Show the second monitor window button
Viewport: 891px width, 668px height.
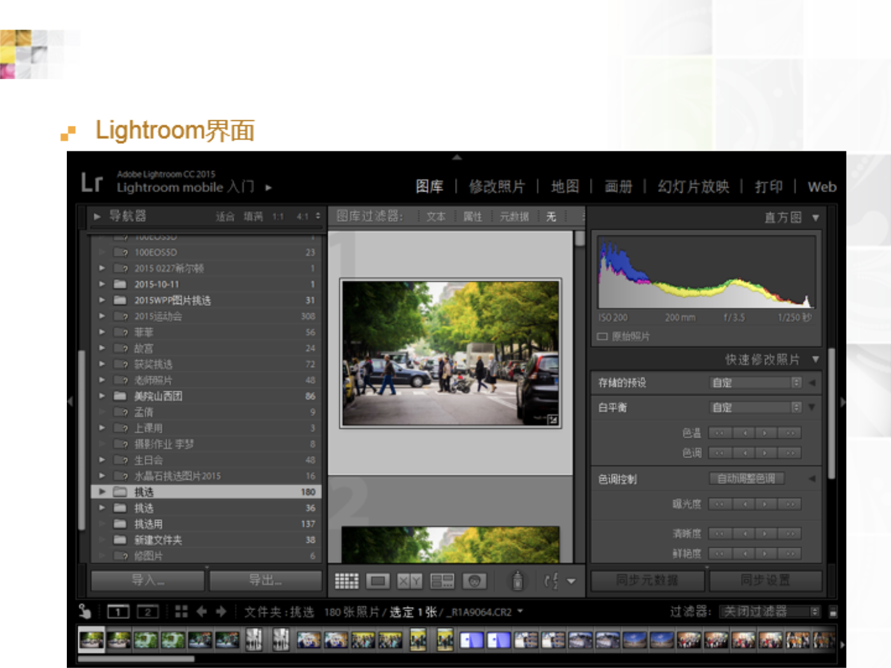(x=147, y=611)
